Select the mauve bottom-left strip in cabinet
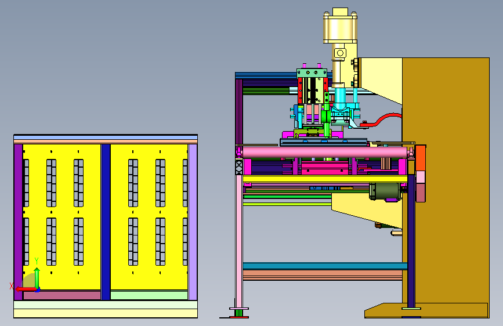This screenshot has height=326, width=503. click(x=62, y=295)
